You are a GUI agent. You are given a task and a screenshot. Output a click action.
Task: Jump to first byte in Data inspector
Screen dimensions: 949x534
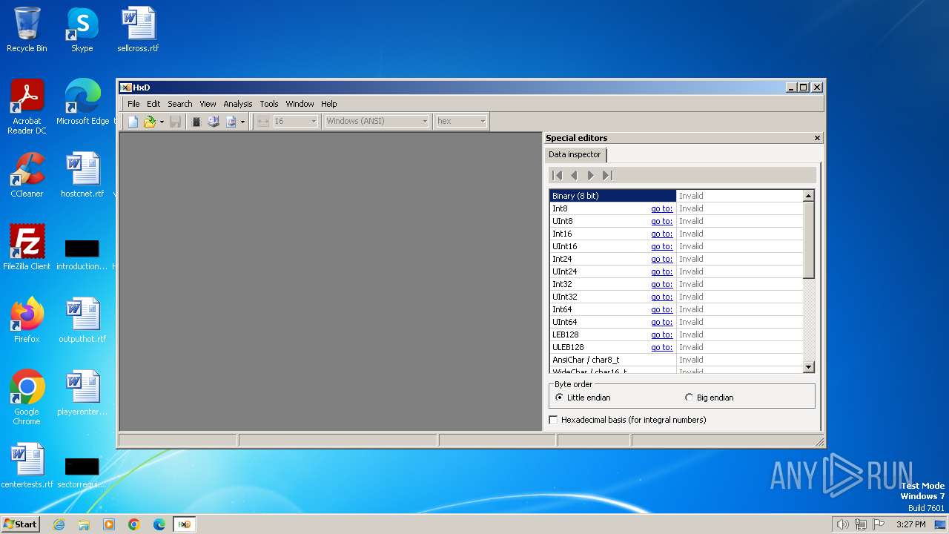[x=557, y=175]
